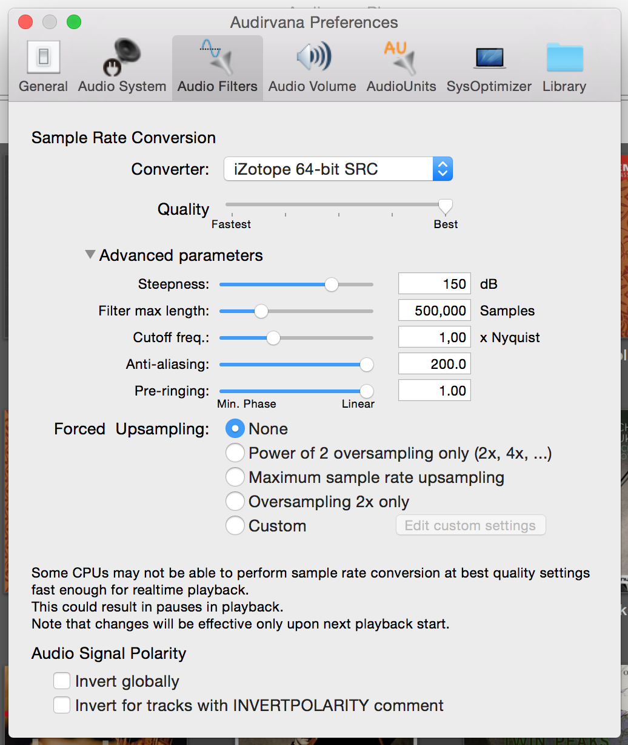Click the Steepness slider handle
This screenshot has height=745, width=628.
[x=331, y=284]
